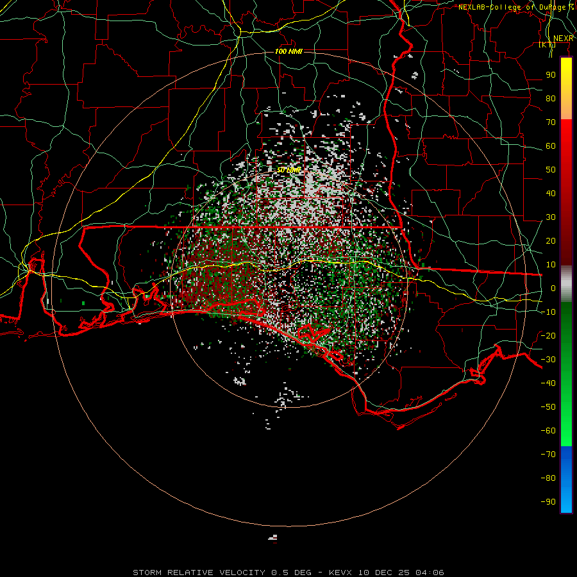Click the 90 value on the velocity scale

pyautogui.click(x=551, y=75)
